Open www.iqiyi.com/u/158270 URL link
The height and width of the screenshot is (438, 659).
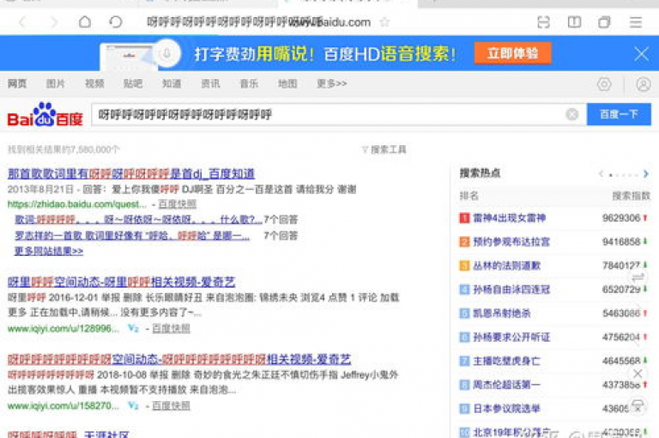point(63,405)
